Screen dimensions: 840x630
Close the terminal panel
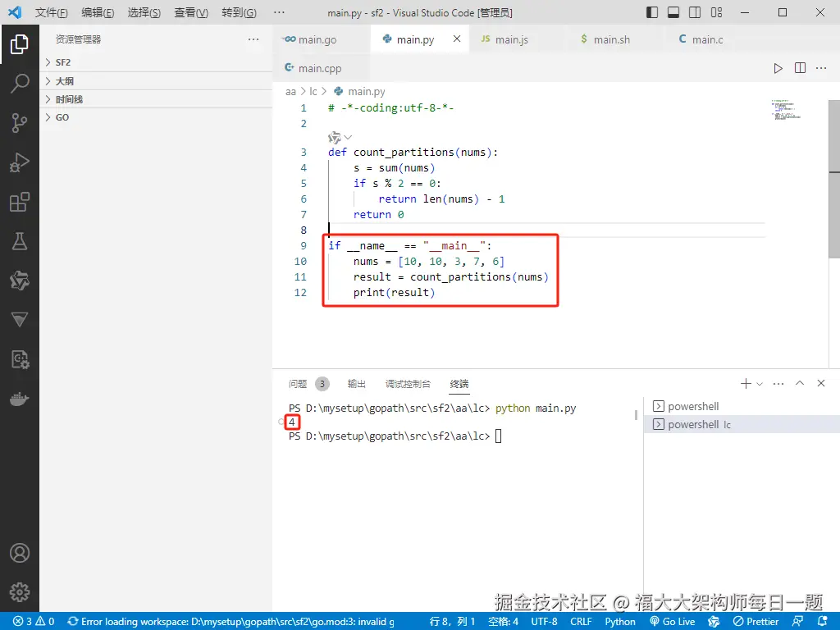pos(820,383)
